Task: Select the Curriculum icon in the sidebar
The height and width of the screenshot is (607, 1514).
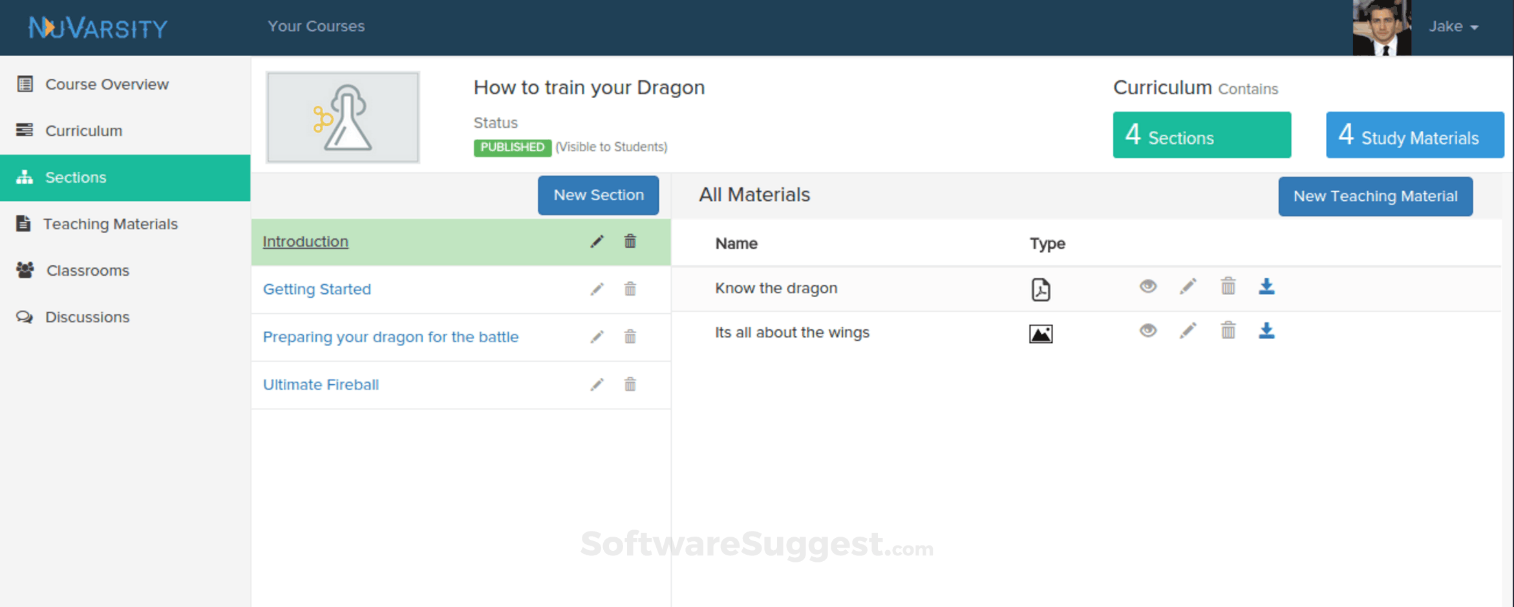Action: click(x=25, y=130)
